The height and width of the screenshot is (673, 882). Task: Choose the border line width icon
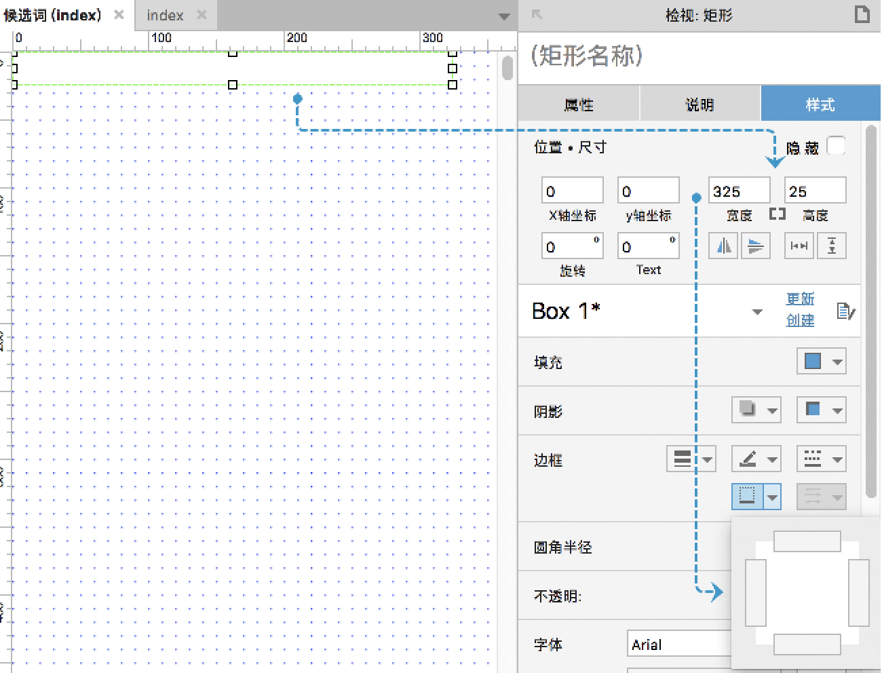[683, 459]
